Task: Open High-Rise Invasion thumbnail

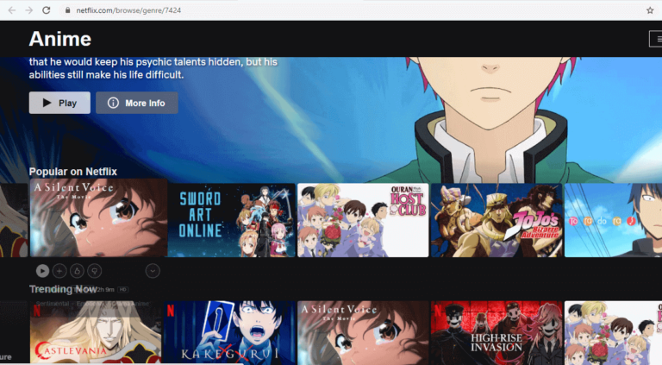Action: pyautogui.click(x=496, y=332)
